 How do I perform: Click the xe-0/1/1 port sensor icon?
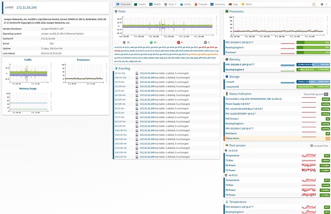point(226,175)
